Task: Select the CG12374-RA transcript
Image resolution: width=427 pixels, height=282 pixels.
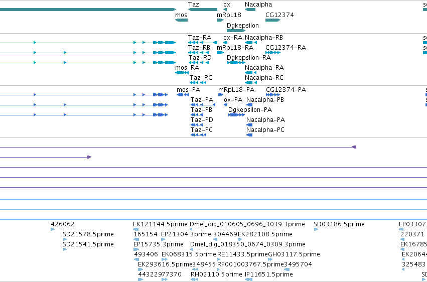Action: tap(286, 48)
